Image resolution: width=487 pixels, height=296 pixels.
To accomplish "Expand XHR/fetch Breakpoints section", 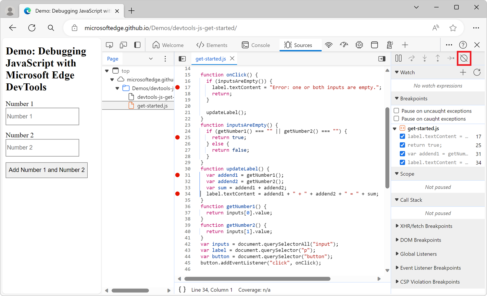I will tap(426, 226).
